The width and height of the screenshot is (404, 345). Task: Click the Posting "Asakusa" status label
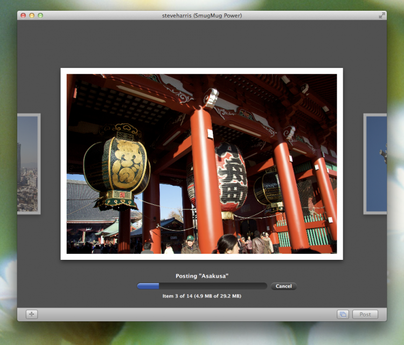click(202, 276)
